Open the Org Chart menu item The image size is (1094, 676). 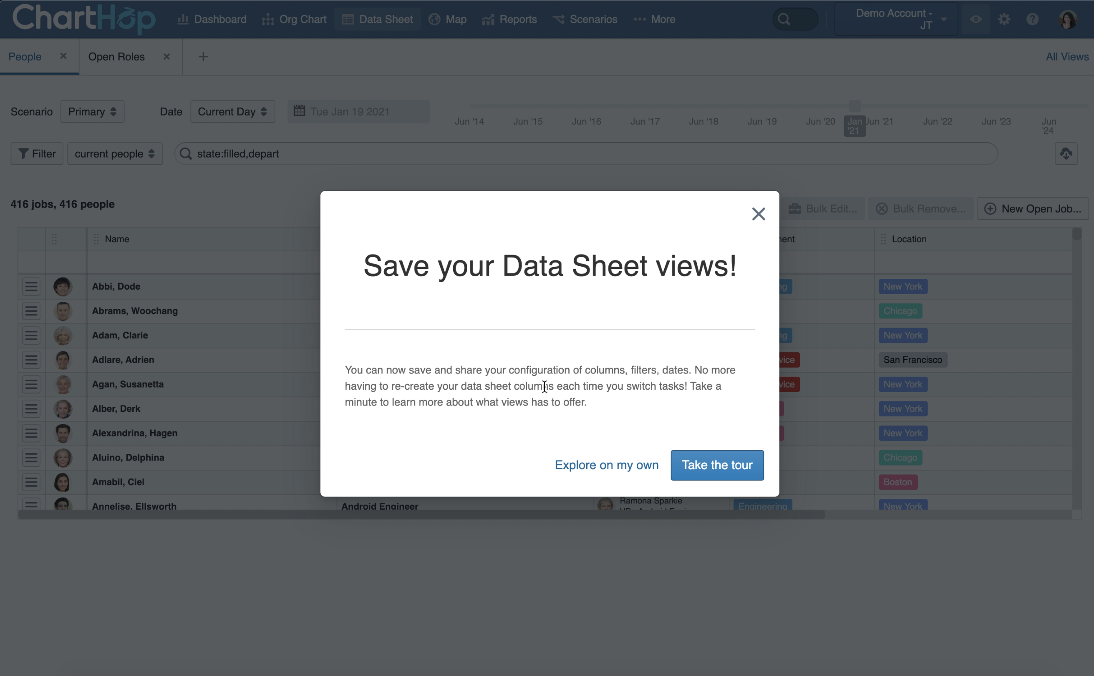tap(294, 19)
